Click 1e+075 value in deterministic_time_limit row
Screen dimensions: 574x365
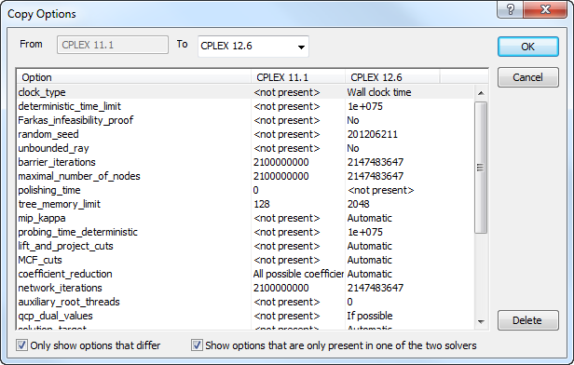[x=365, y=106]
